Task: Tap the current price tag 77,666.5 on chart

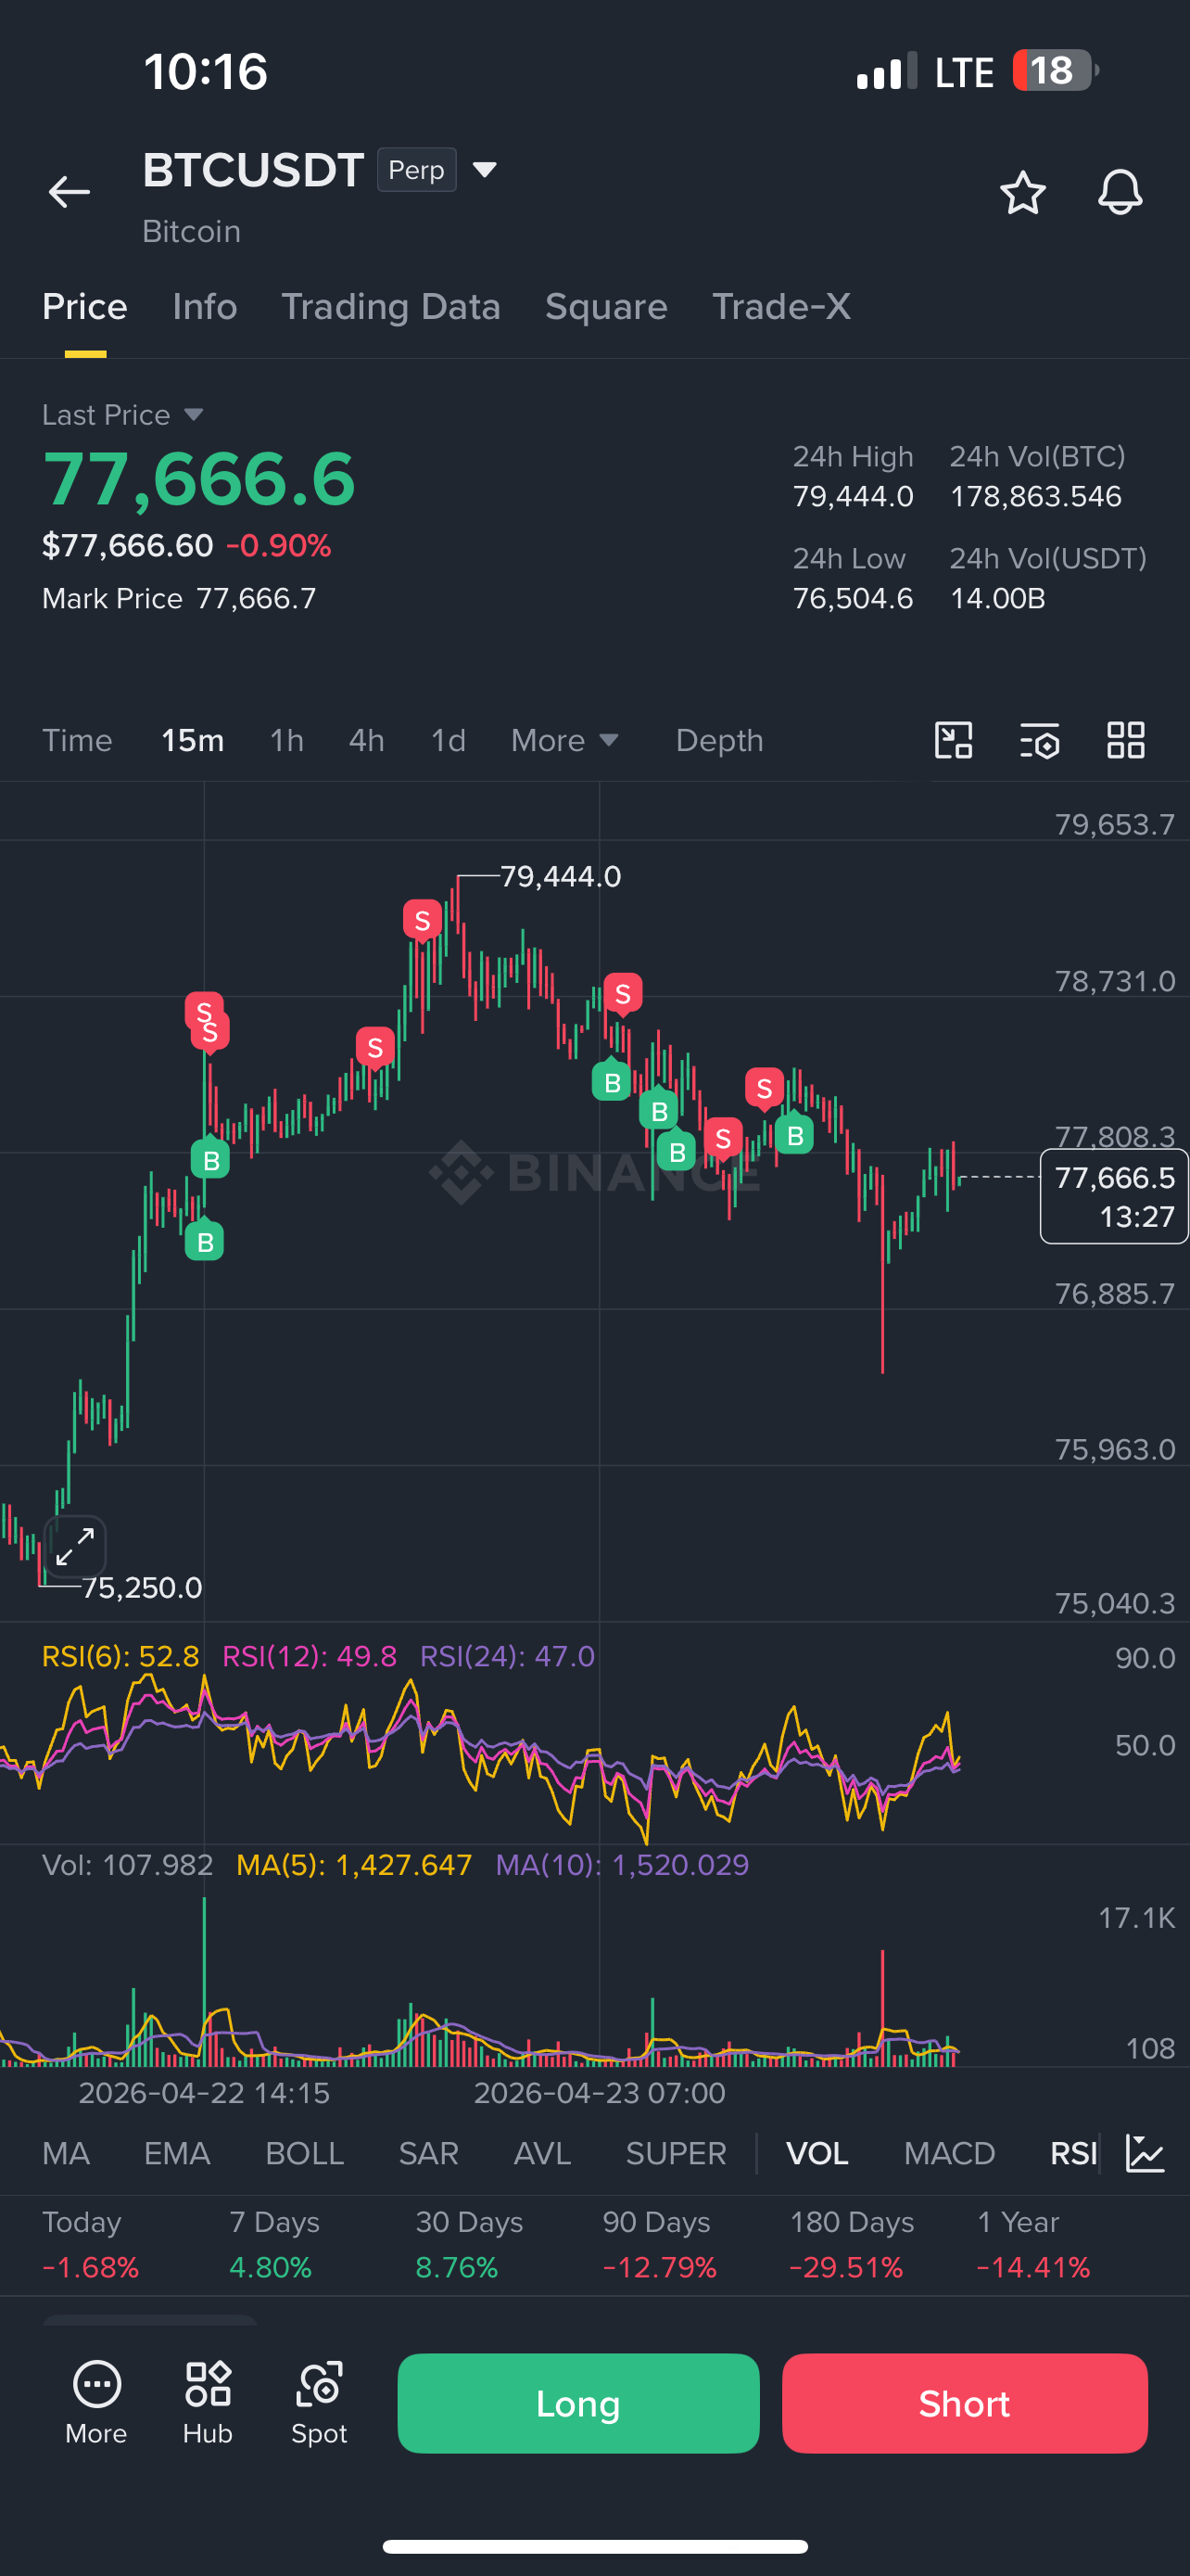Action: [1114, 1196]
